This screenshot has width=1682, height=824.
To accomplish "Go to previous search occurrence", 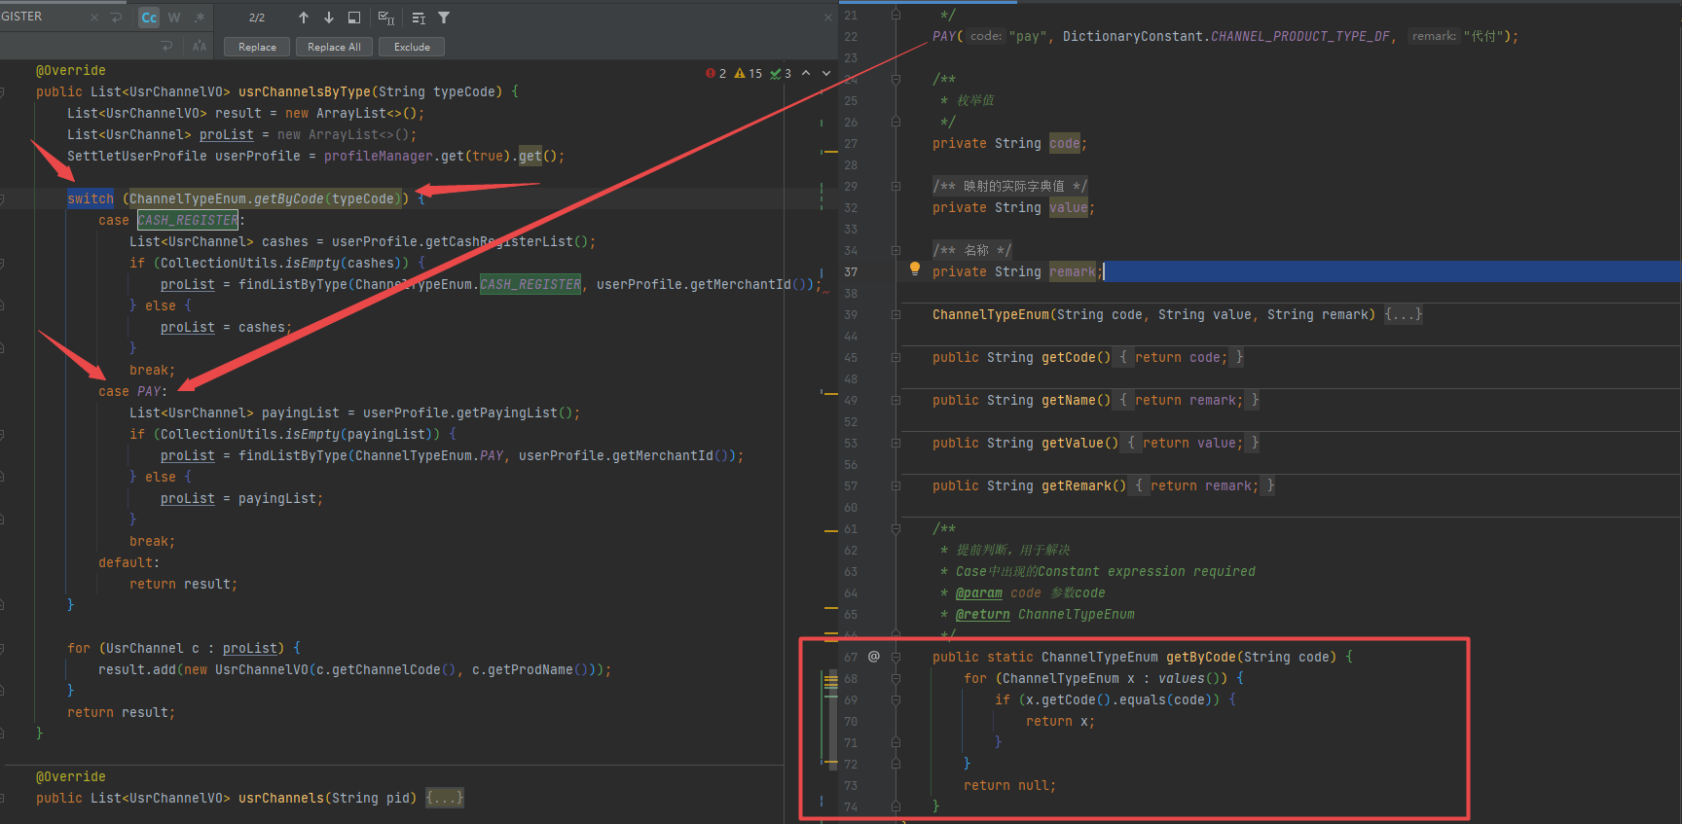I will 304,18.
